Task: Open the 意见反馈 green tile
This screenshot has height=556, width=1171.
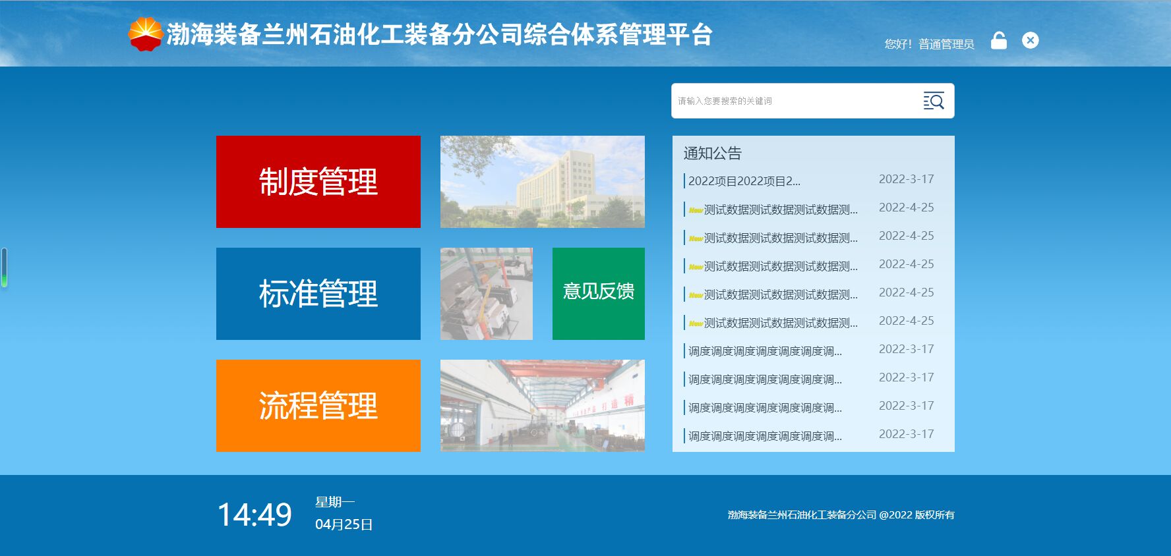Action: click(x=598, y=294)
